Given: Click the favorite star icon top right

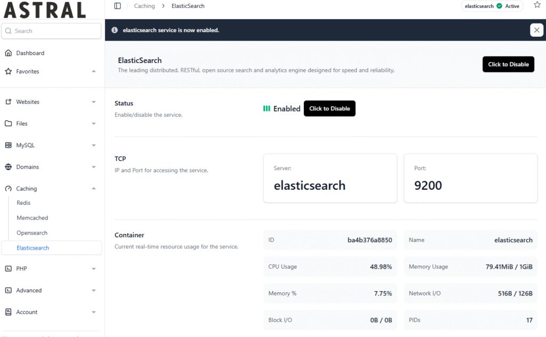Looking at the screenshot, I should [x=537, y=5].
